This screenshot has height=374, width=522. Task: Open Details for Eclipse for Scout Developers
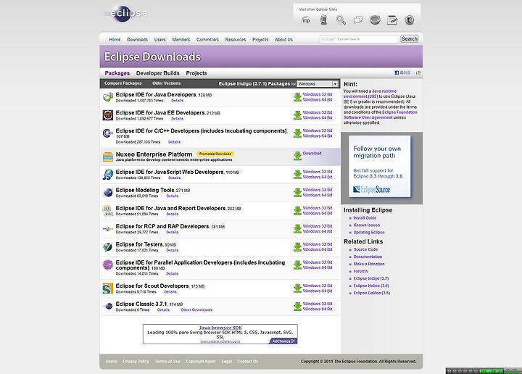click(x=170, y=292)
